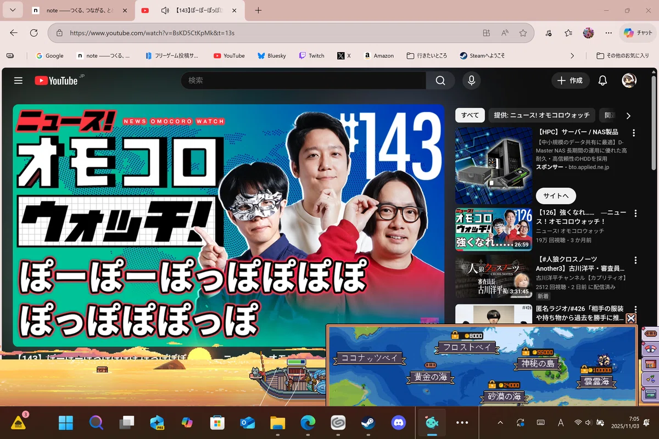Open the shop tab in game side panel

tap(651, 364)
